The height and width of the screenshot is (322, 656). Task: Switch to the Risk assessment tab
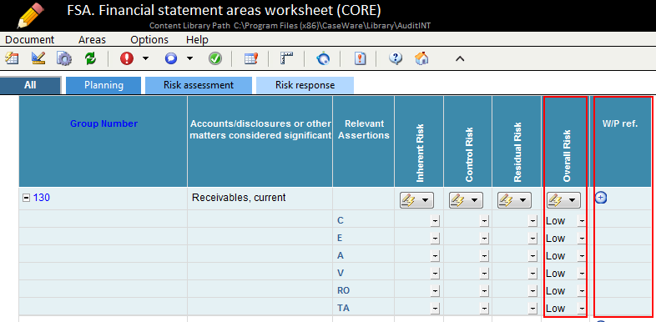199,85
